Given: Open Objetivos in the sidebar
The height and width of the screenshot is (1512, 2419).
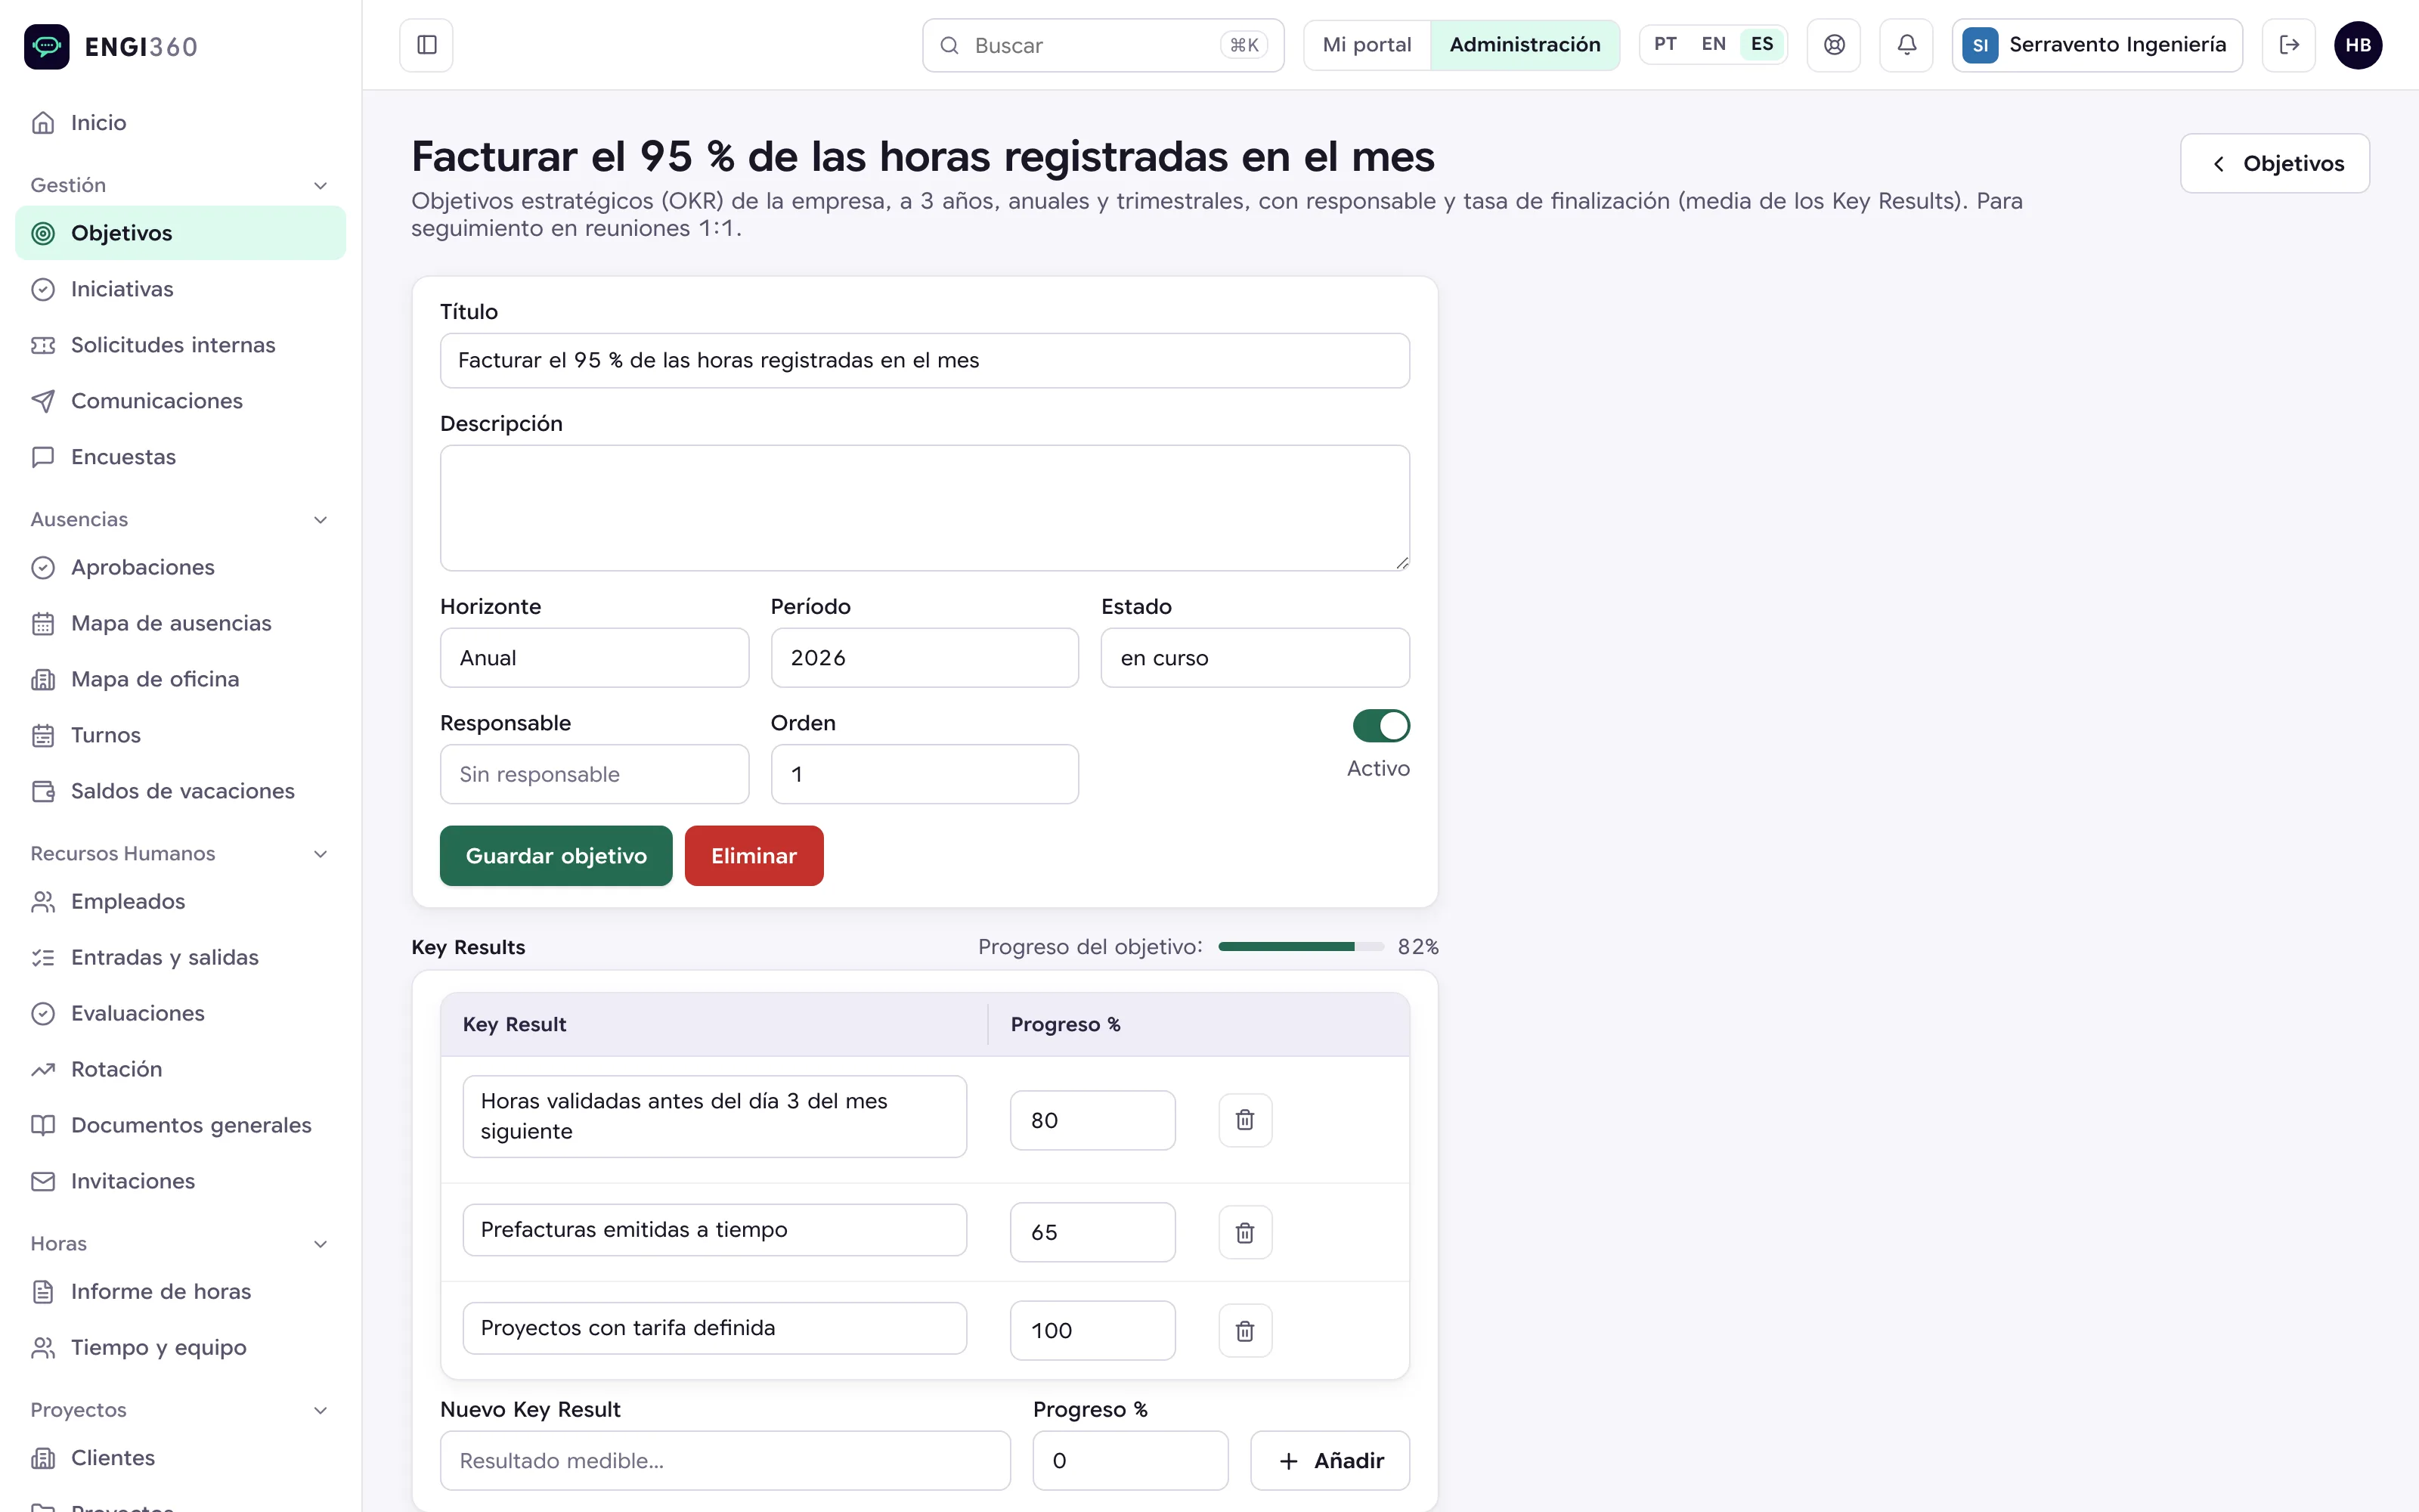Looking at the screenshot, I should [181, 233].
